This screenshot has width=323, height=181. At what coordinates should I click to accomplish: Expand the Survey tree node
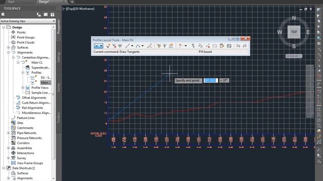click(x=9, y=158)
